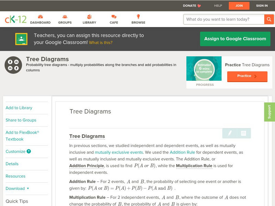This screenshot has height=206, width=275.
Task: Click the orange search magnifier icon
Action: 269,19
